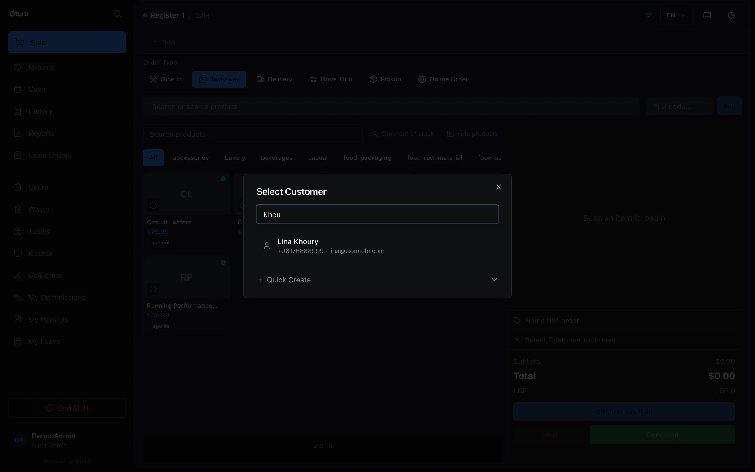Click the New order tab button
The width and height of the screenshot is (755, 472).
[x=164, y=42]
